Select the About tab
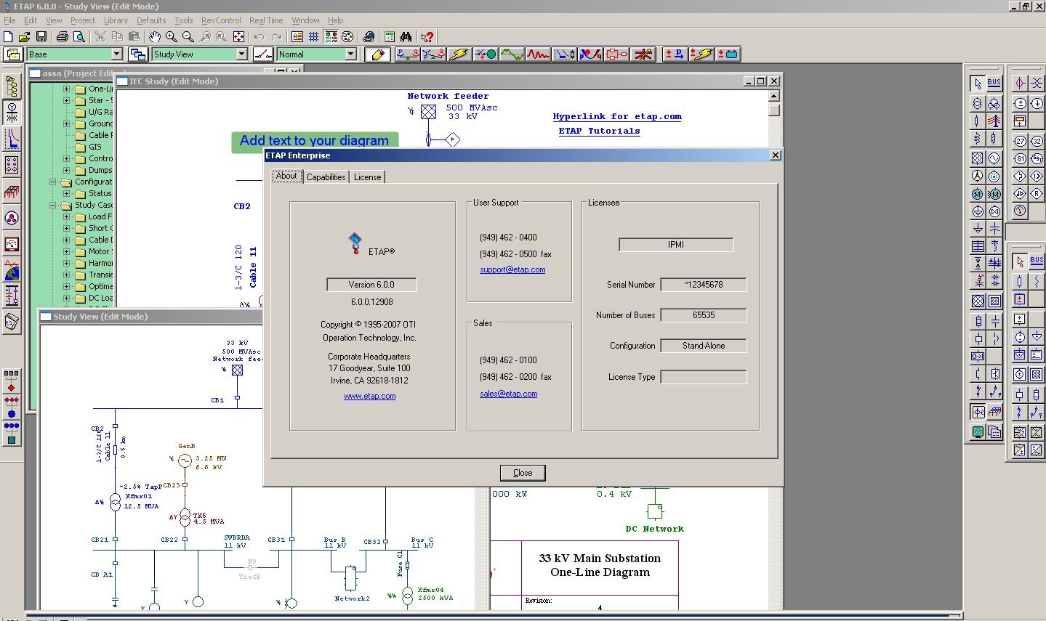 tap(286, 176)
